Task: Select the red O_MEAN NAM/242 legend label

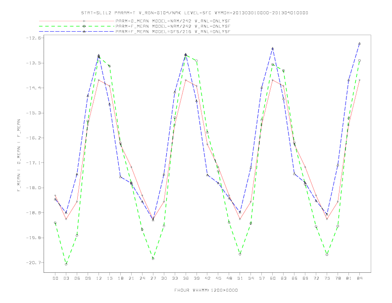Action: pos(173,21)
